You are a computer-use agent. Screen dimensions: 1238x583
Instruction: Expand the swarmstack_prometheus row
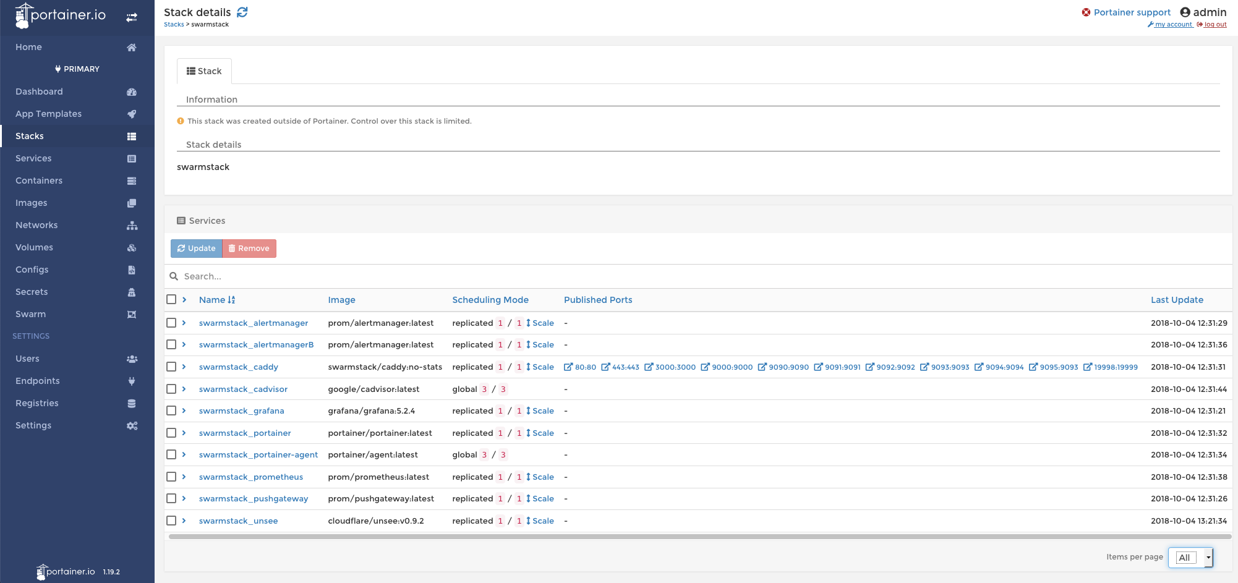click(184, 477)
